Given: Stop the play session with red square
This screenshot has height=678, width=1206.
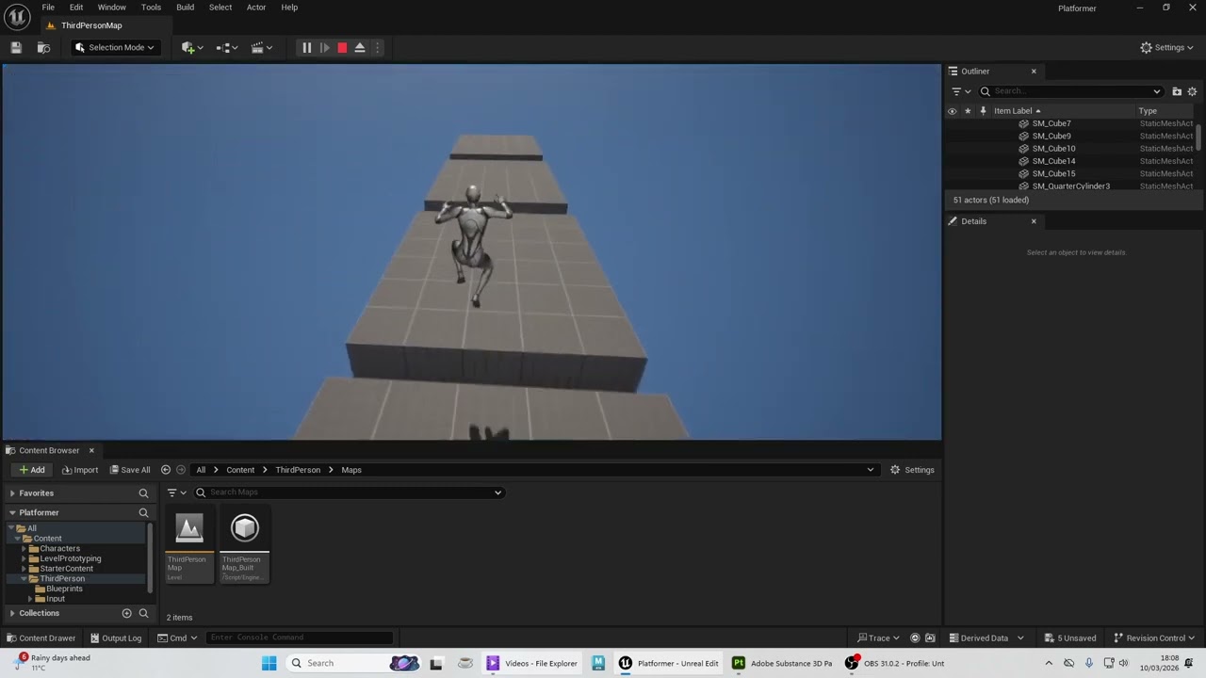Looking at the screenshot, I should pos(342,47).
